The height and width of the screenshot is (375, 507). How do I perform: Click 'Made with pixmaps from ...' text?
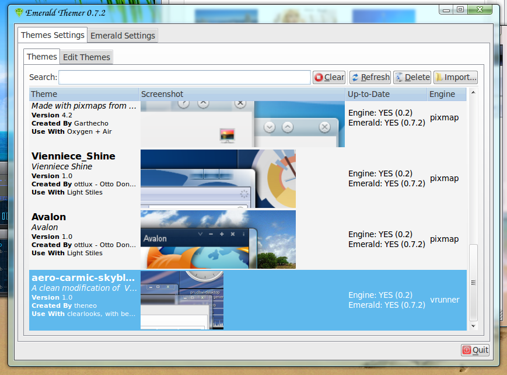84,106
